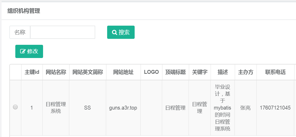Click the 联系电话 column header
The width and height of the screenshot is (296, 137).
pos(275,72)
